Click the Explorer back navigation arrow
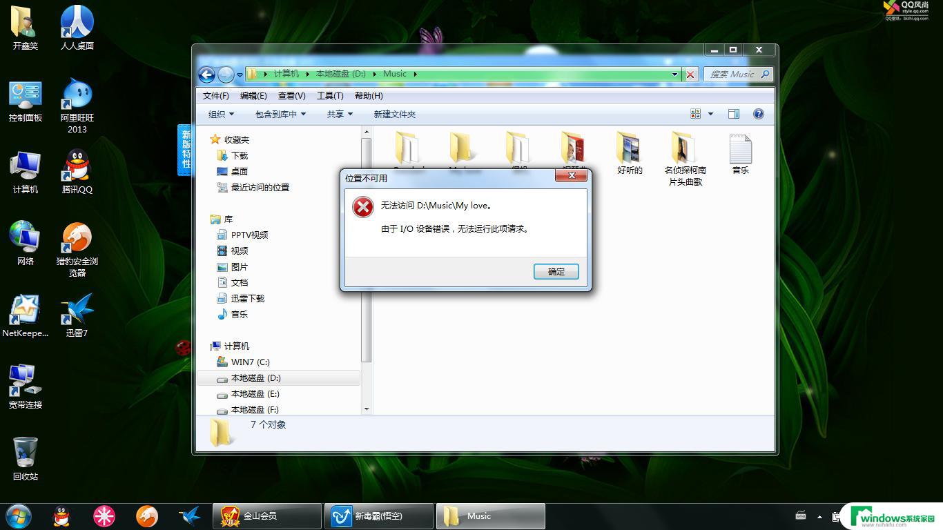This screenshot has width=943, height=530. (x=206, y=75)
